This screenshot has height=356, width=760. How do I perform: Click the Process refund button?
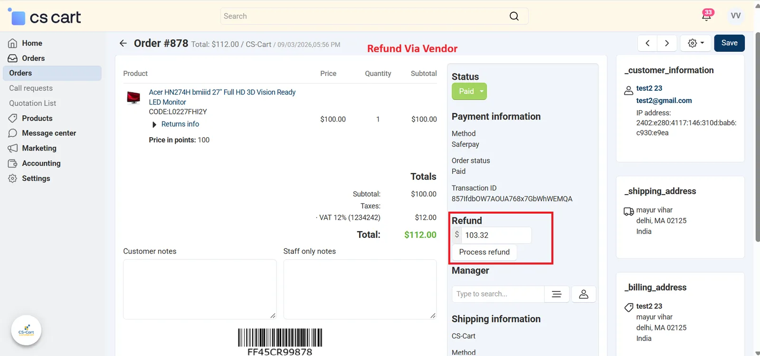[484, 252]
